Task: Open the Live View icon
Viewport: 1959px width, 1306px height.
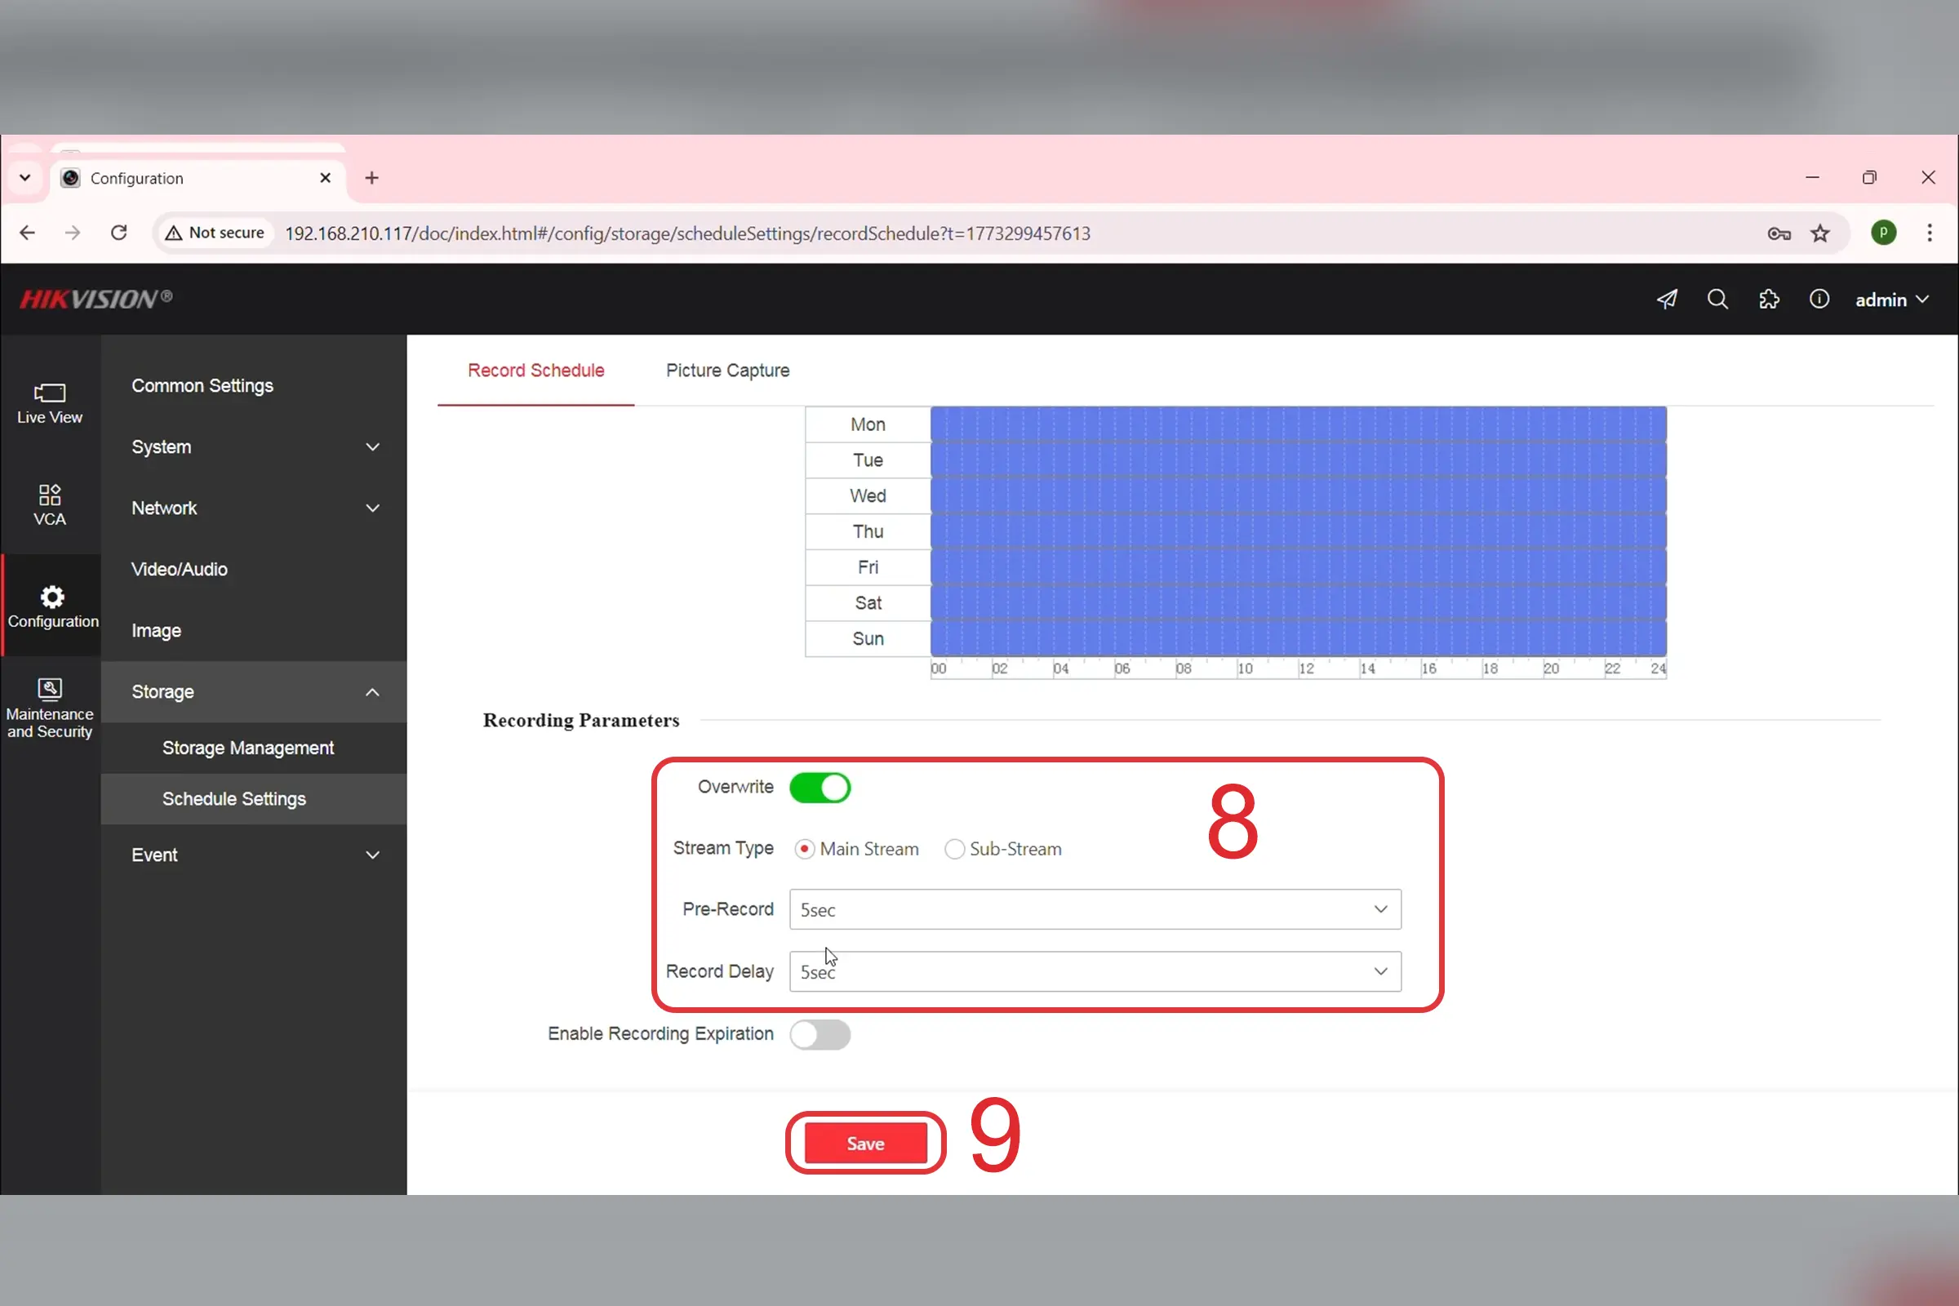Action: [x=49, y=403]
